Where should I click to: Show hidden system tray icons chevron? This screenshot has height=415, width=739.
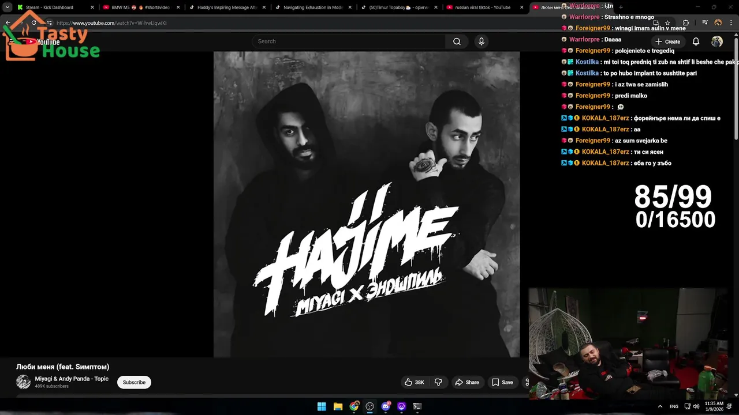(x=660, y=406)
